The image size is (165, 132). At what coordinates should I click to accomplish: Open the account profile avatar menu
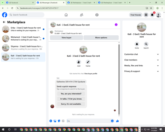click(158, 15)
